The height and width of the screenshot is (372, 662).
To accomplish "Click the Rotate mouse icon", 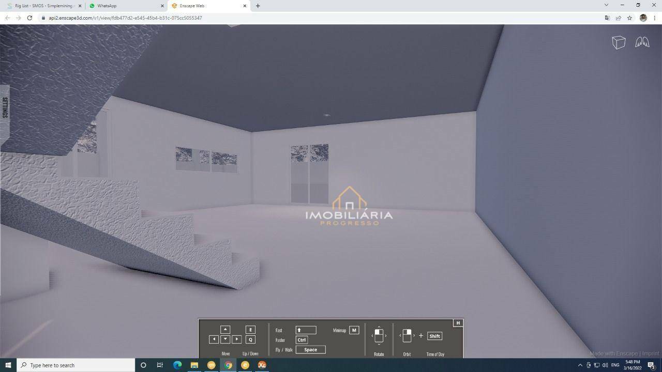I will [x=379, y=336].
